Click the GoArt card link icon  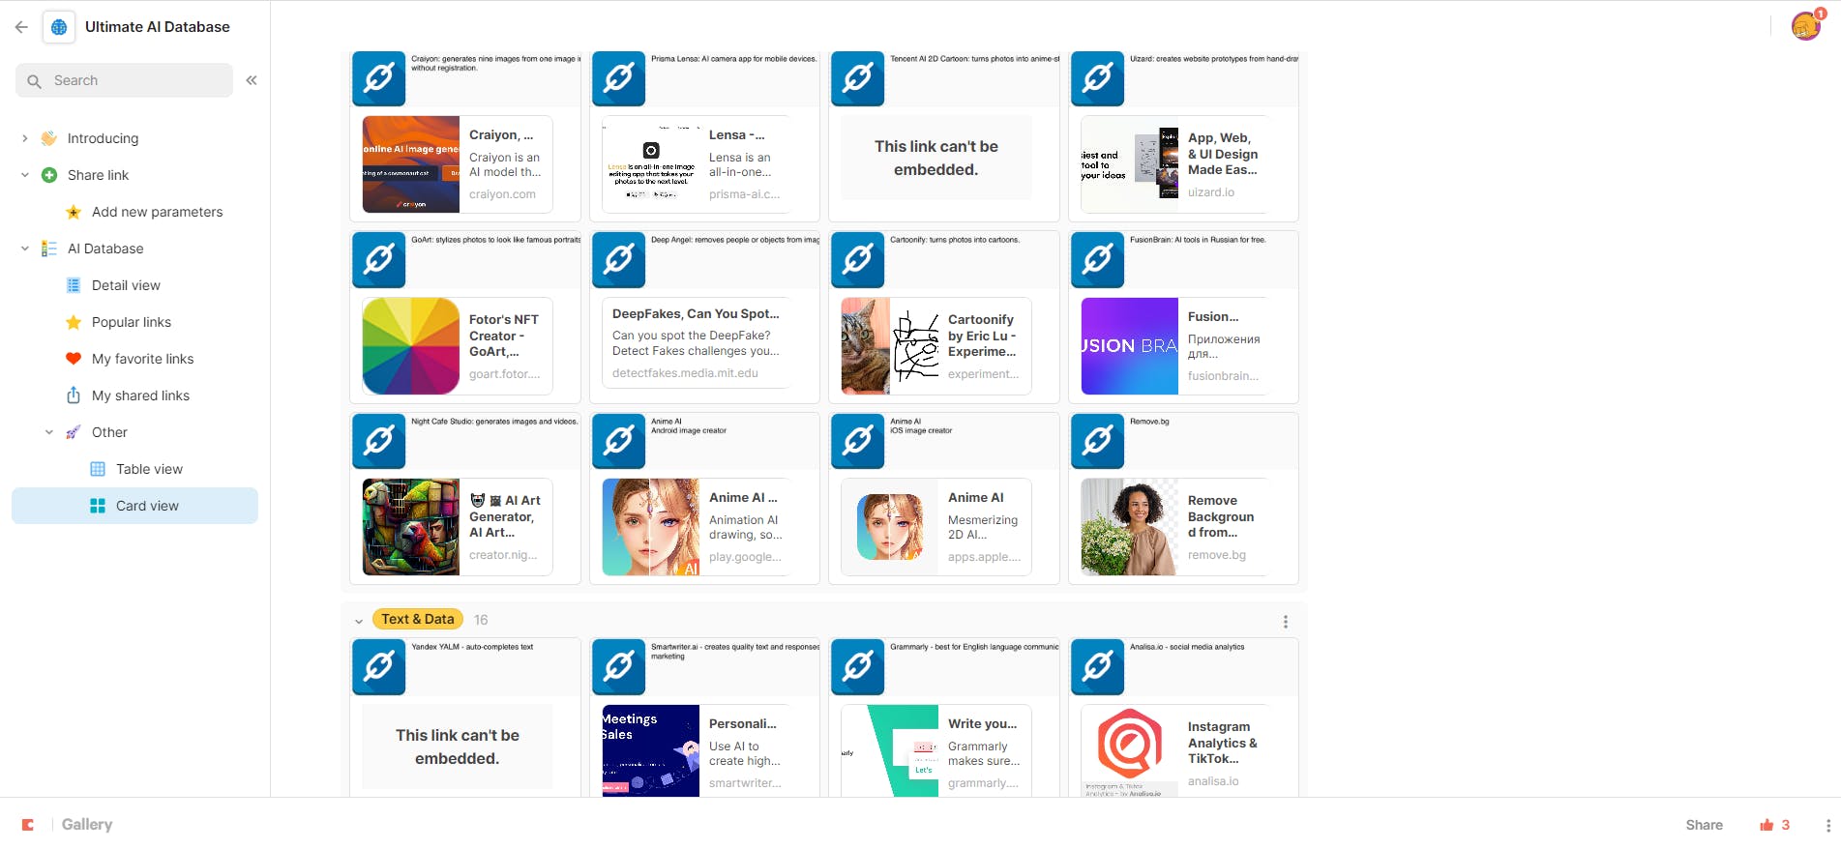(x=379, y=259)
